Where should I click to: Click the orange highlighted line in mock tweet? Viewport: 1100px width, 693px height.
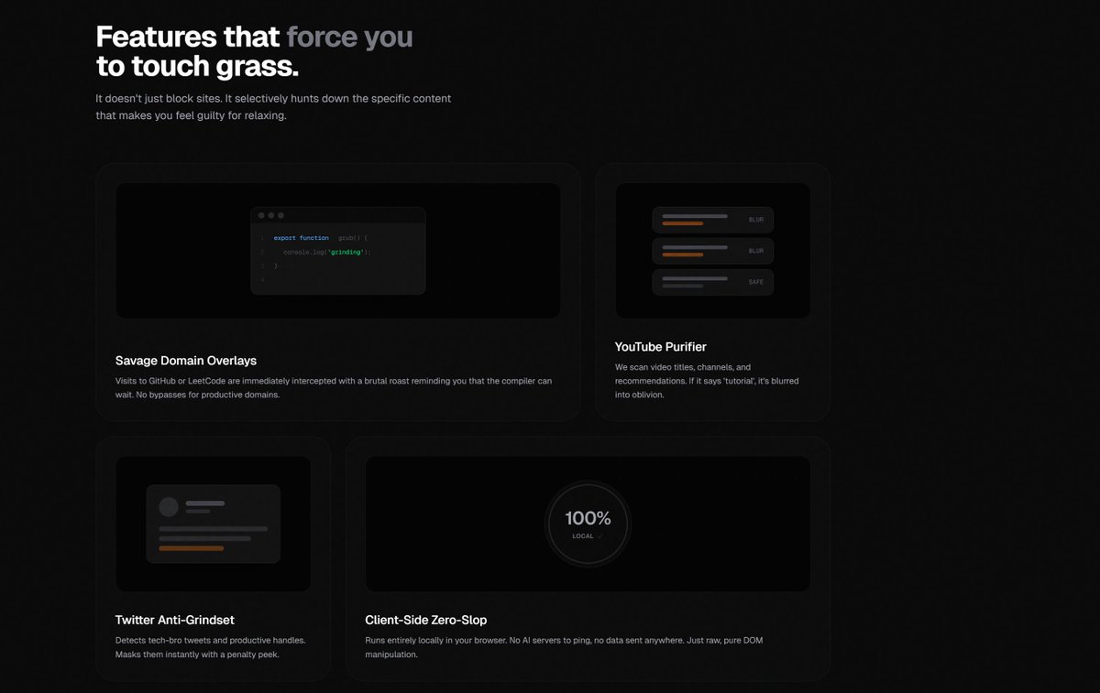pyautogui.click(x=191, y=548)
